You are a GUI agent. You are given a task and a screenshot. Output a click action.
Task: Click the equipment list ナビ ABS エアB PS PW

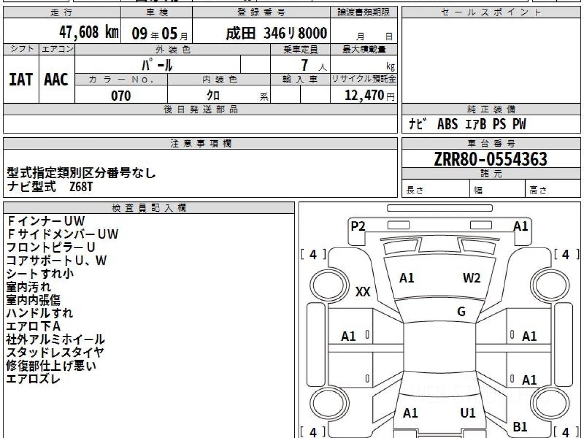pos(468,125)
